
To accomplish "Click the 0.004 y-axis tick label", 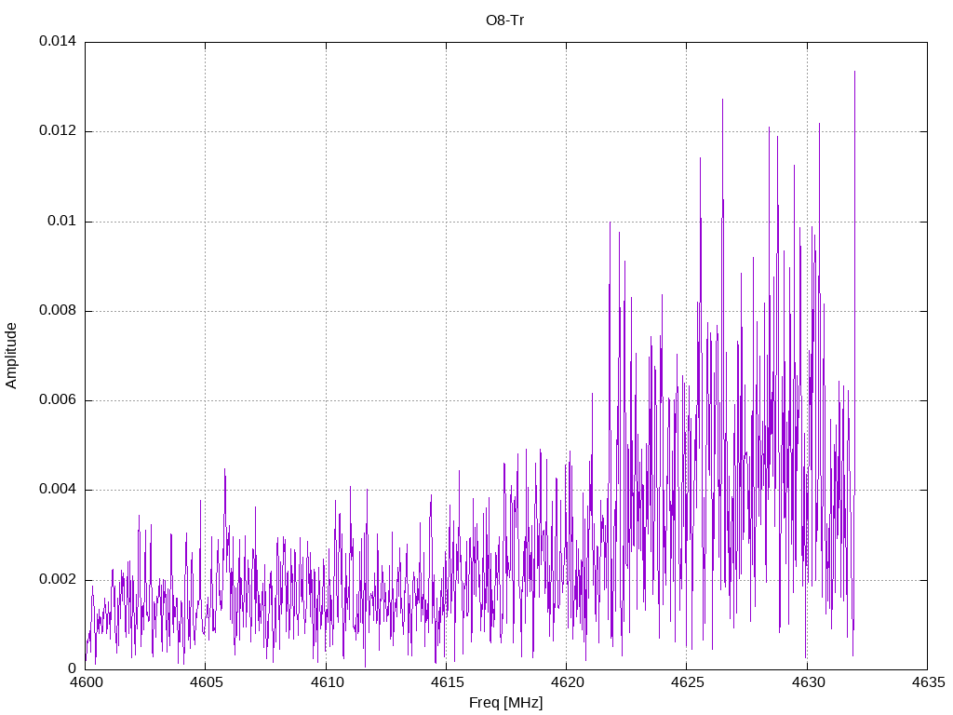I will (58, 489).
